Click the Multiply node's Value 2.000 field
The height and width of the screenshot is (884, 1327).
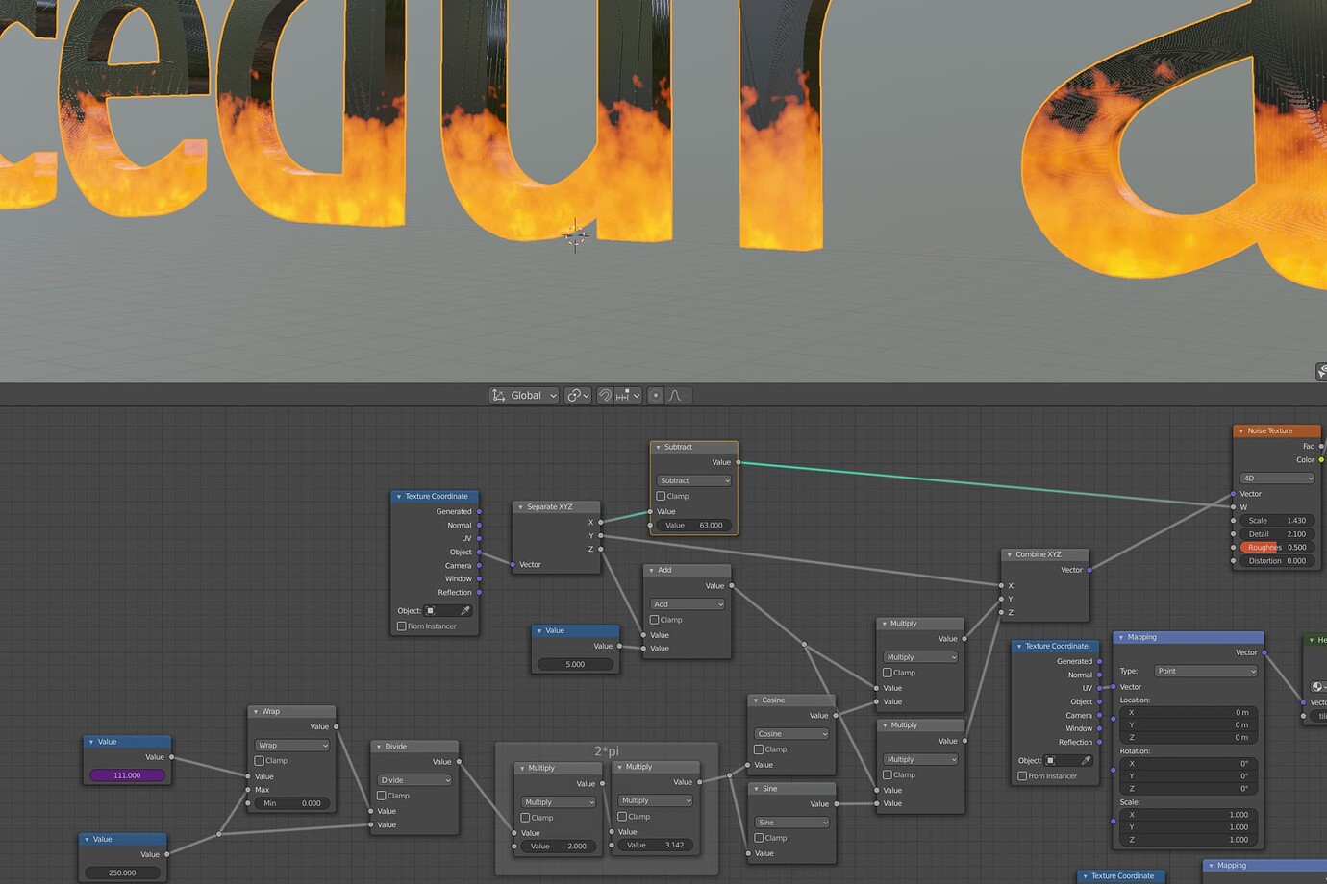[558, 847]
